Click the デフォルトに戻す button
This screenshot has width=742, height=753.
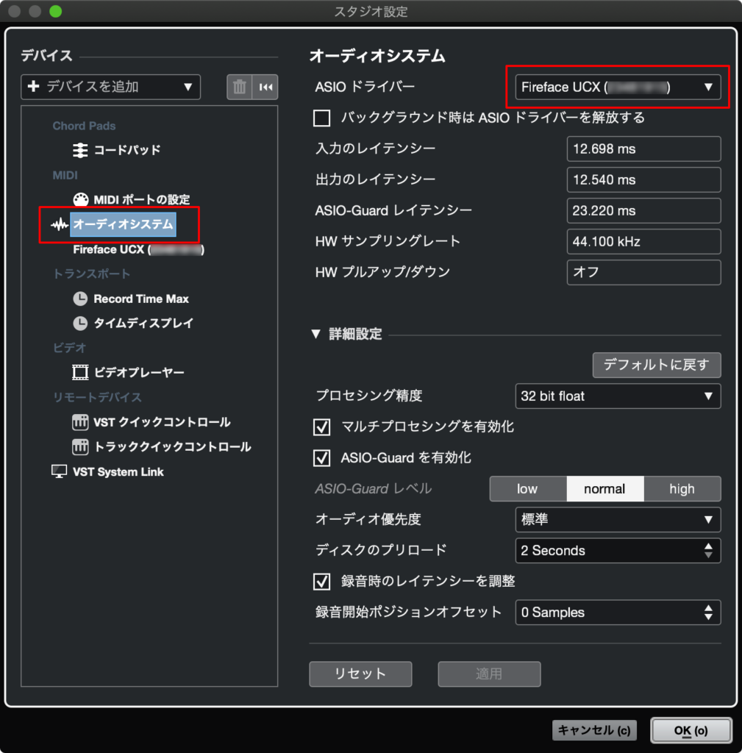(x=656, y=365)
